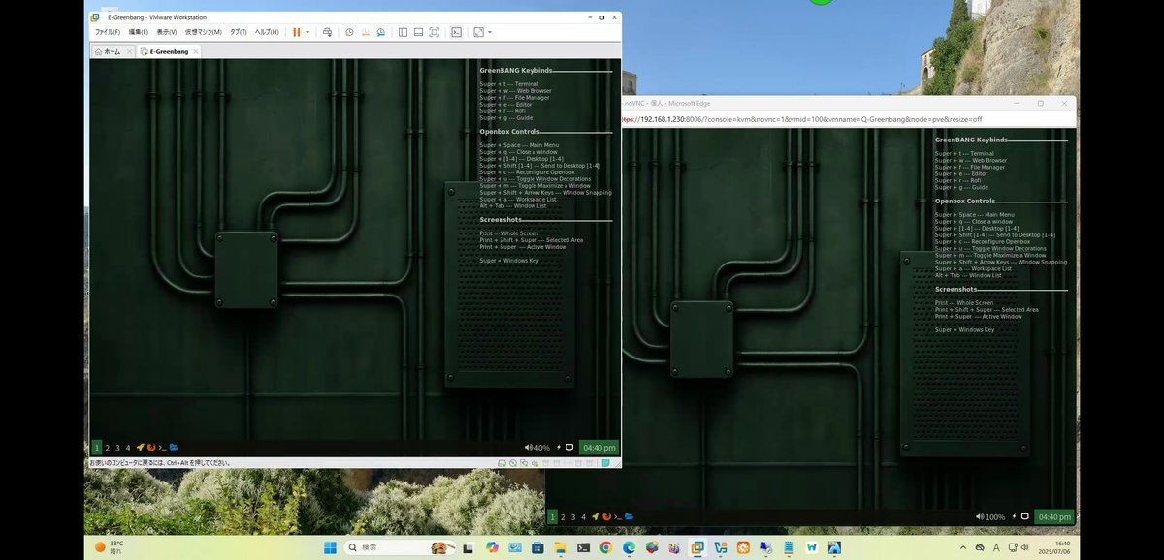The image size is (1164, 560).
Task: Open VMware 表示(V) menu
Action: point(166,32)
